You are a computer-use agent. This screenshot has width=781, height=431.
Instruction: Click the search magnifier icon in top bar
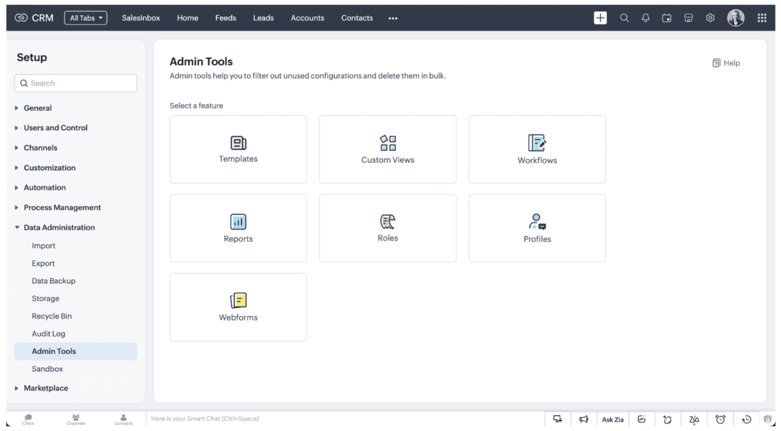coord(624,18)
